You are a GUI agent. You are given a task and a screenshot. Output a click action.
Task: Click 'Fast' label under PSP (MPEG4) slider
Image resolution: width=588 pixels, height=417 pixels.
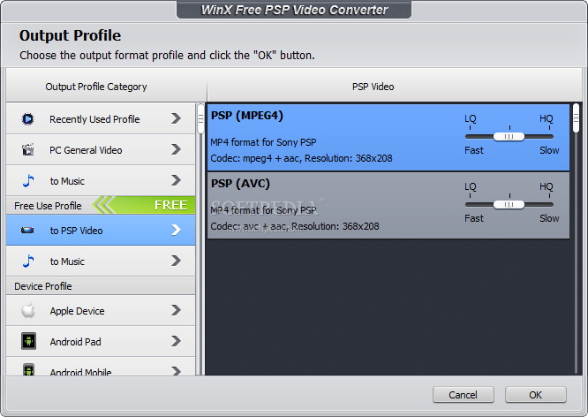474,150
